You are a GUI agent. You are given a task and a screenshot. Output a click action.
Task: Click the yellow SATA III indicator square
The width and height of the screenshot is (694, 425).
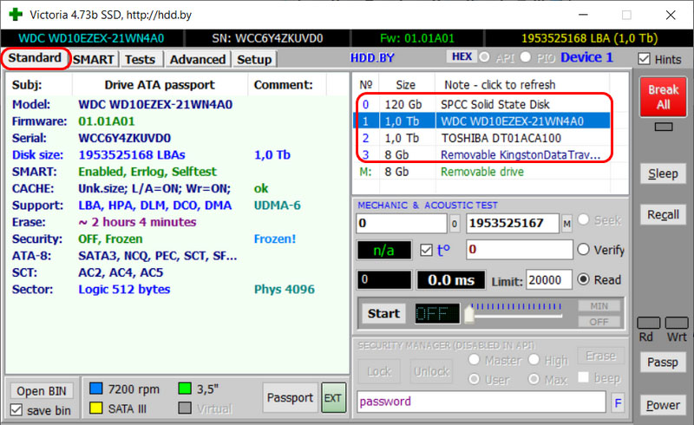tap(96, 408)
